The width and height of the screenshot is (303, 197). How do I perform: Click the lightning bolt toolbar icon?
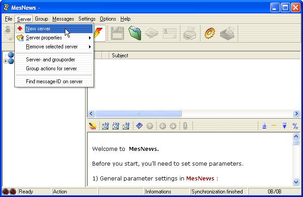[99, 33]
